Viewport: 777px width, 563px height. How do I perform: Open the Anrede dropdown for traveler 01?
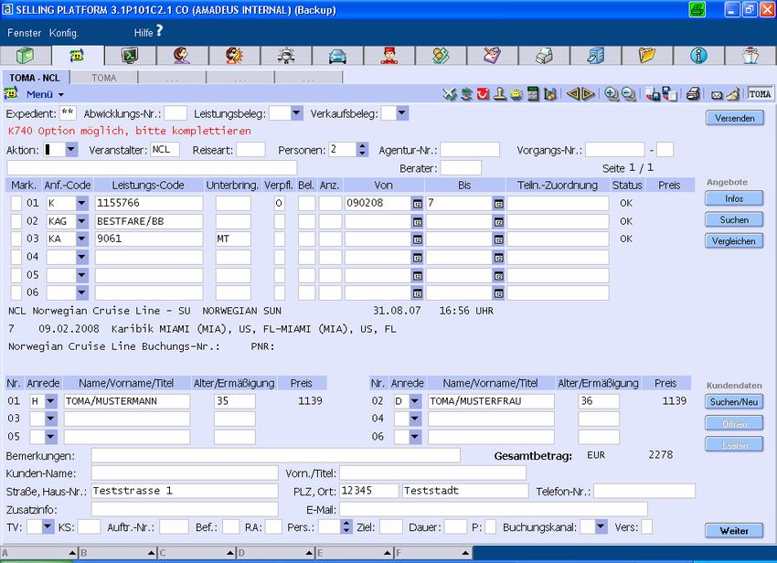[x=50, y=401]
